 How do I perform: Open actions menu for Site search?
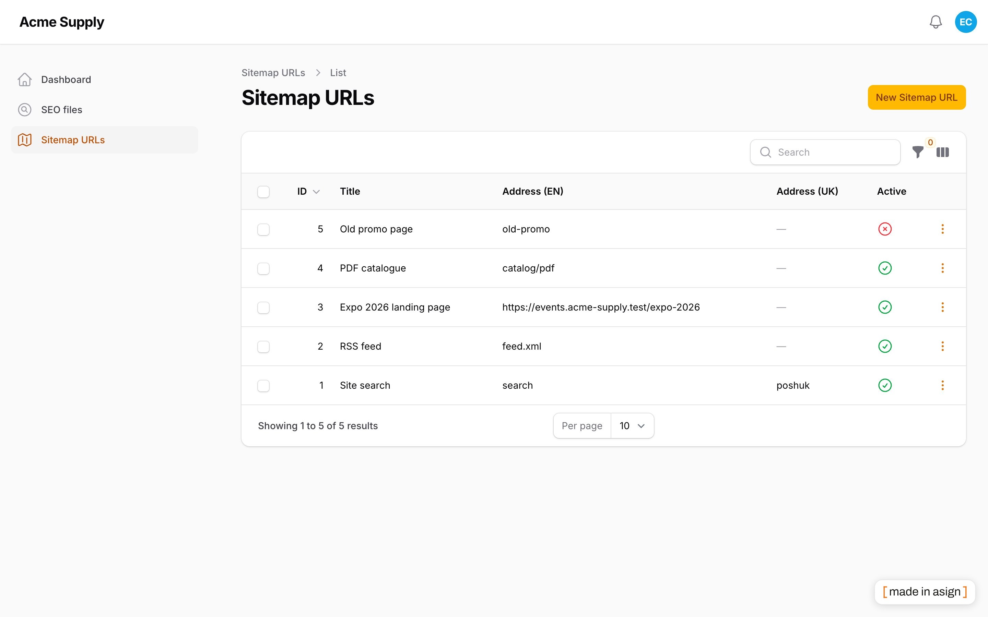943,385
